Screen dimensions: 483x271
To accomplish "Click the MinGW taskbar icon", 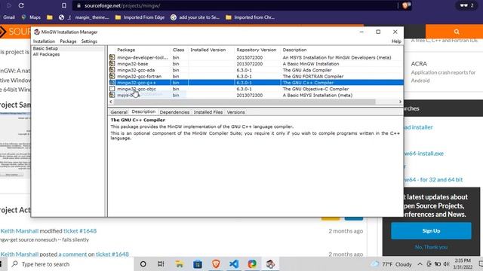I will tap(270, 264).
